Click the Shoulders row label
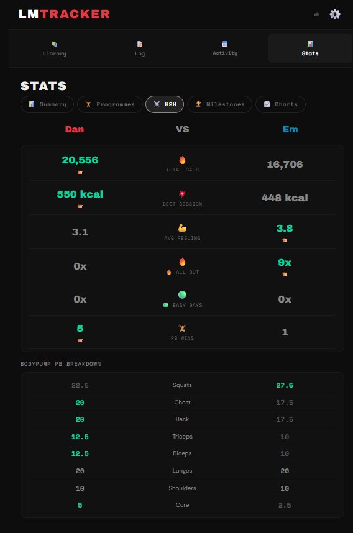The image size is (353, 533). (x=182, y=488)
